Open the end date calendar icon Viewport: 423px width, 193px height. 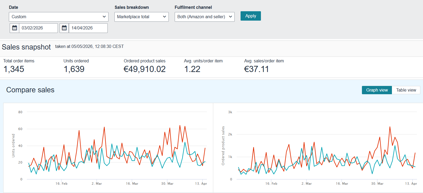(64, 28)
